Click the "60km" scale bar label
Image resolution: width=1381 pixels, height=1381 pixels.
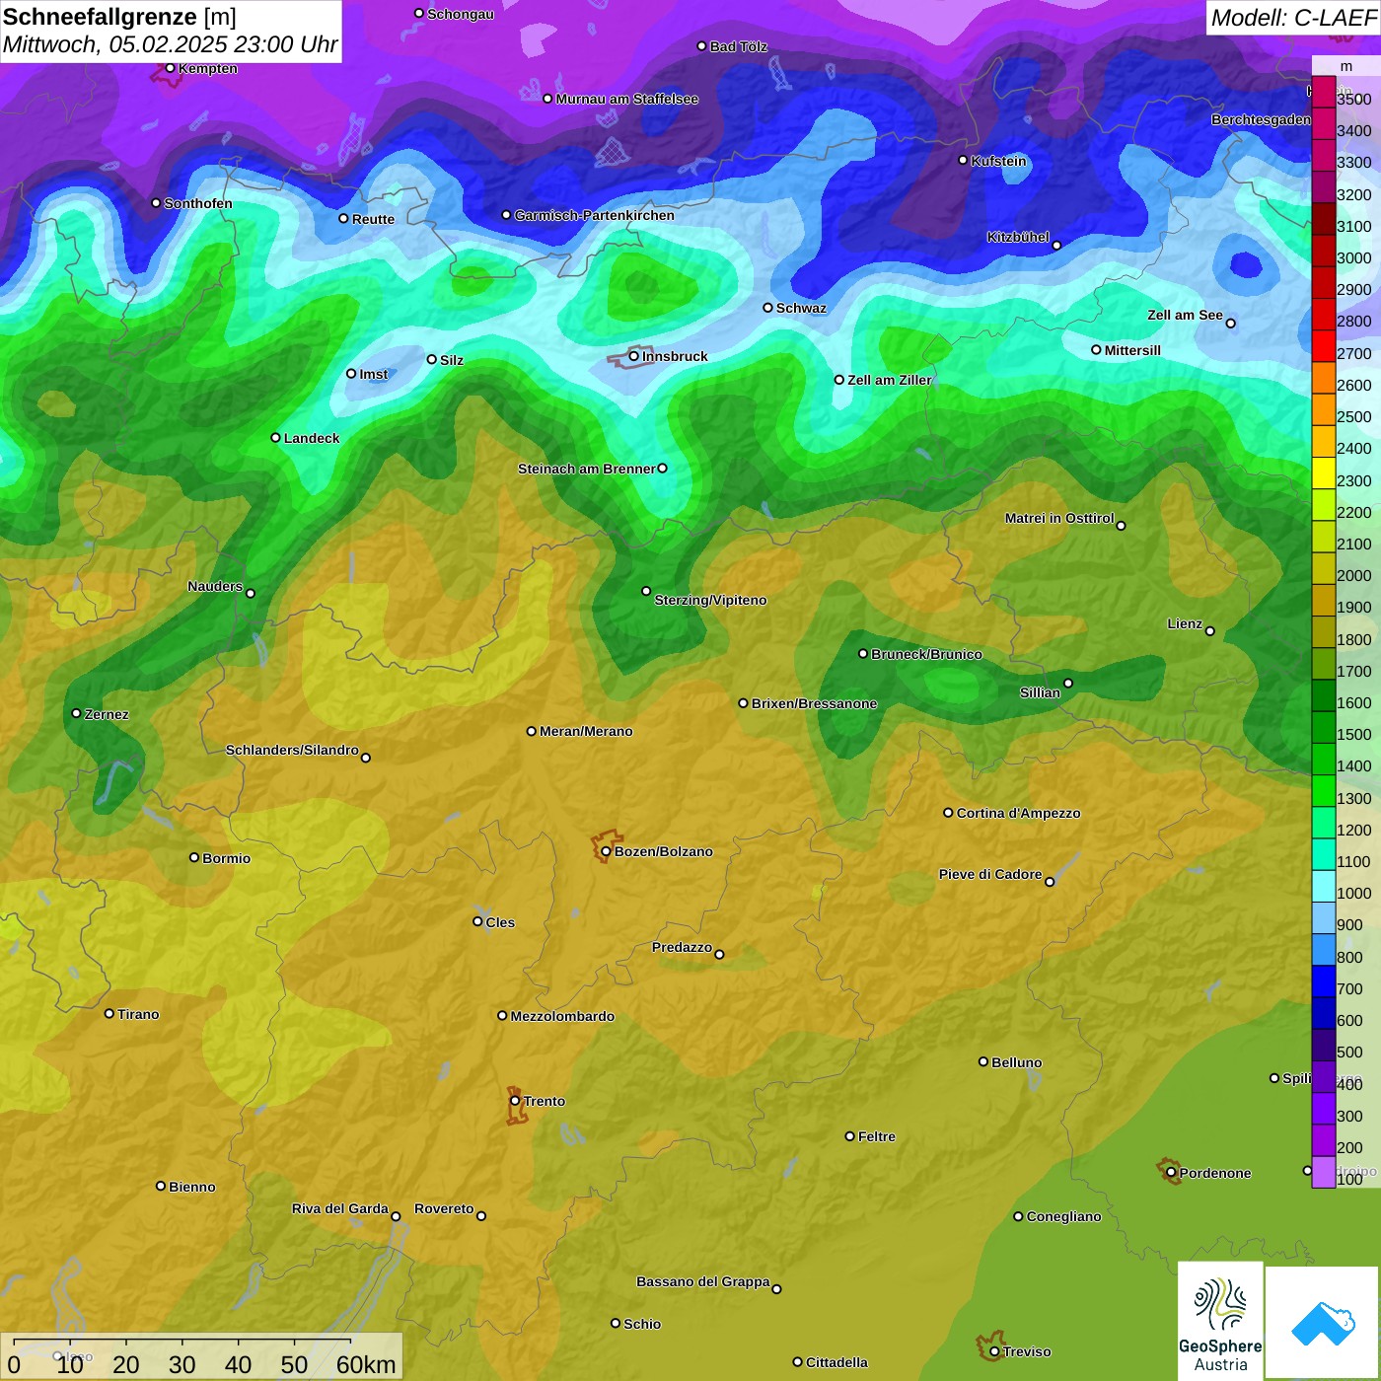pyautogui.click(x=366, y=1364)
